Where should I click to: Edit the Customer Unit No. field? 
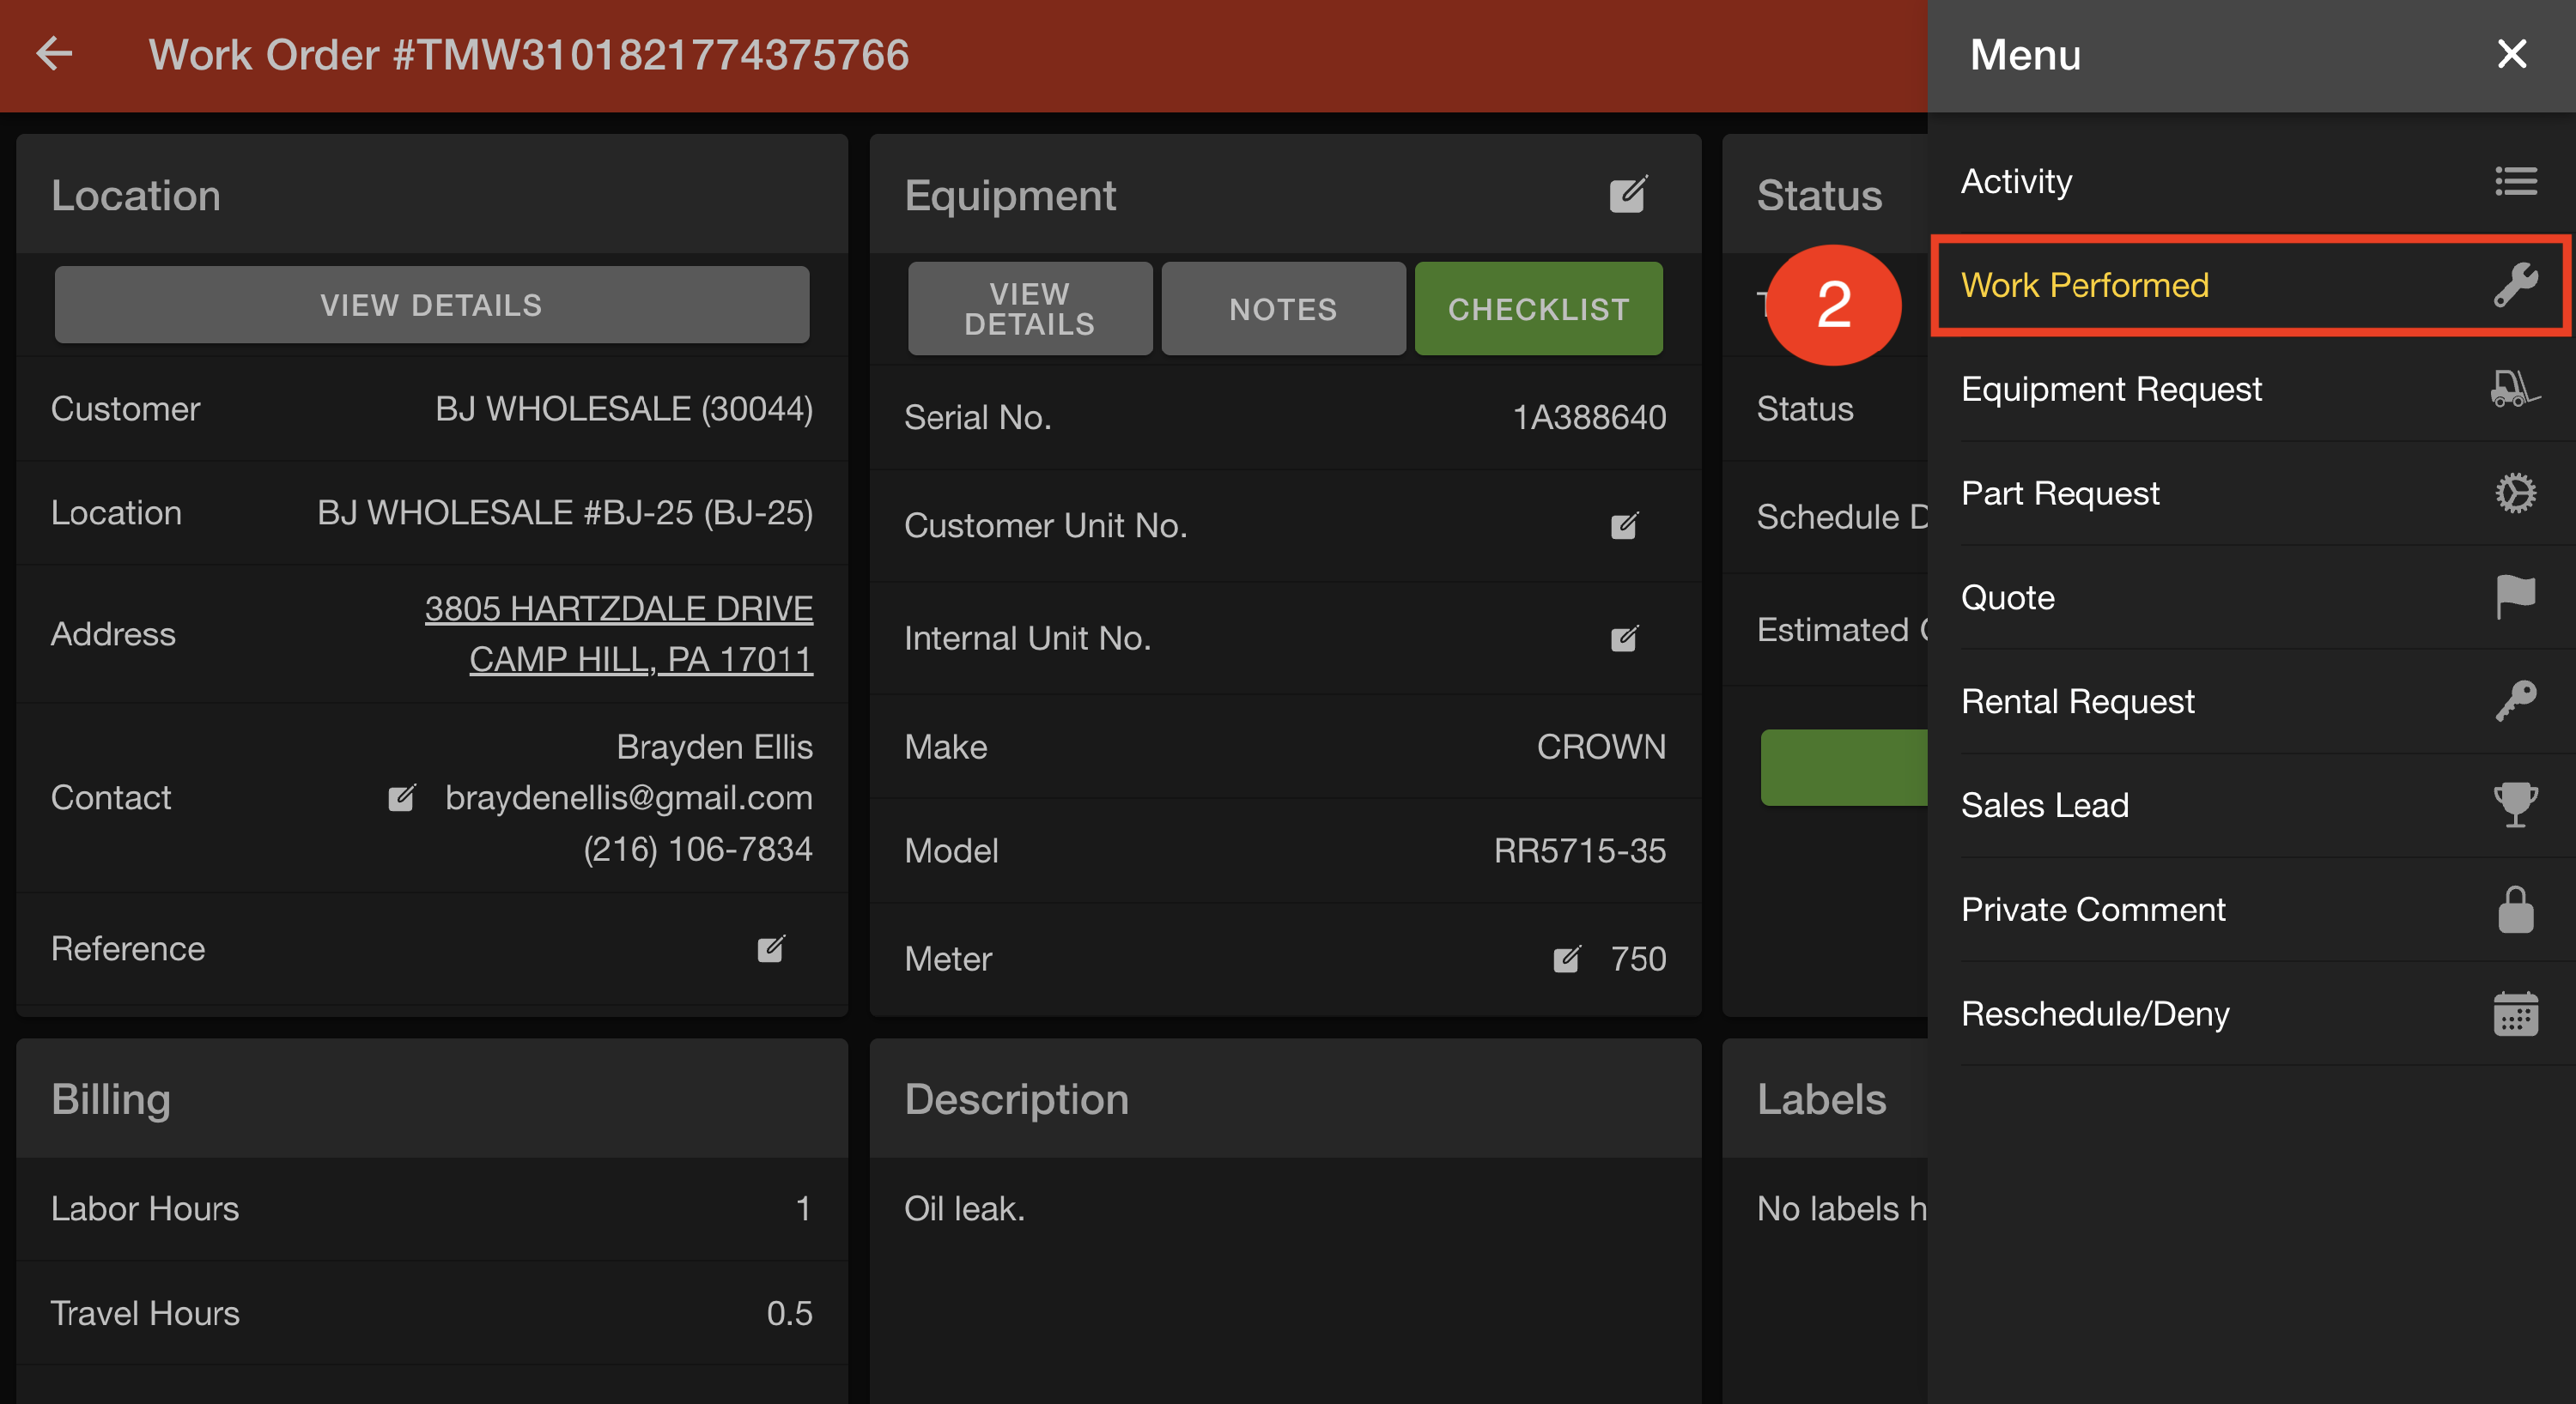point(1624,525)
